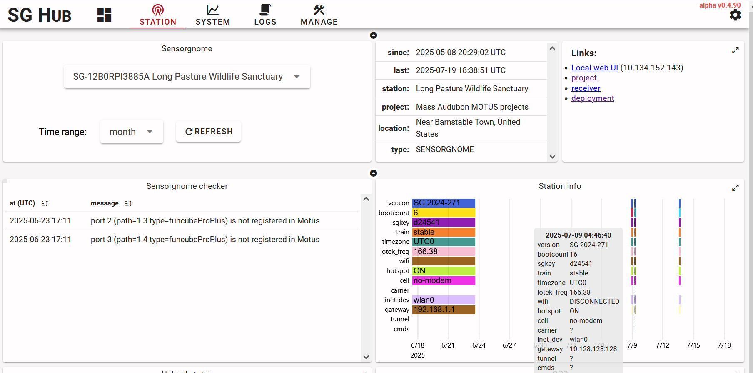Collapse the top section with round toggle
Viewport: 753px width, 373px height.
(374, 35)
